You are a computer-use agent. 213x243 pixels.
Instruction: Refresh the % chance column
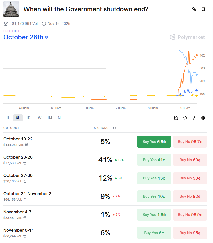click(114, 128)
